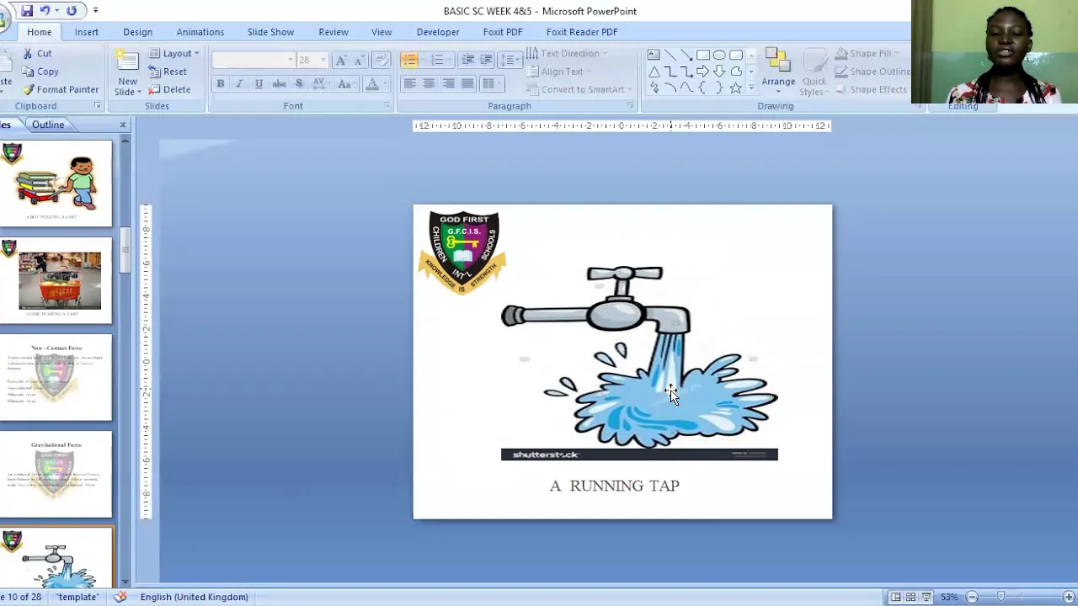Toggle Bold formatting
The width and height of the screenshot is (1078, 606).
point(220,83)
